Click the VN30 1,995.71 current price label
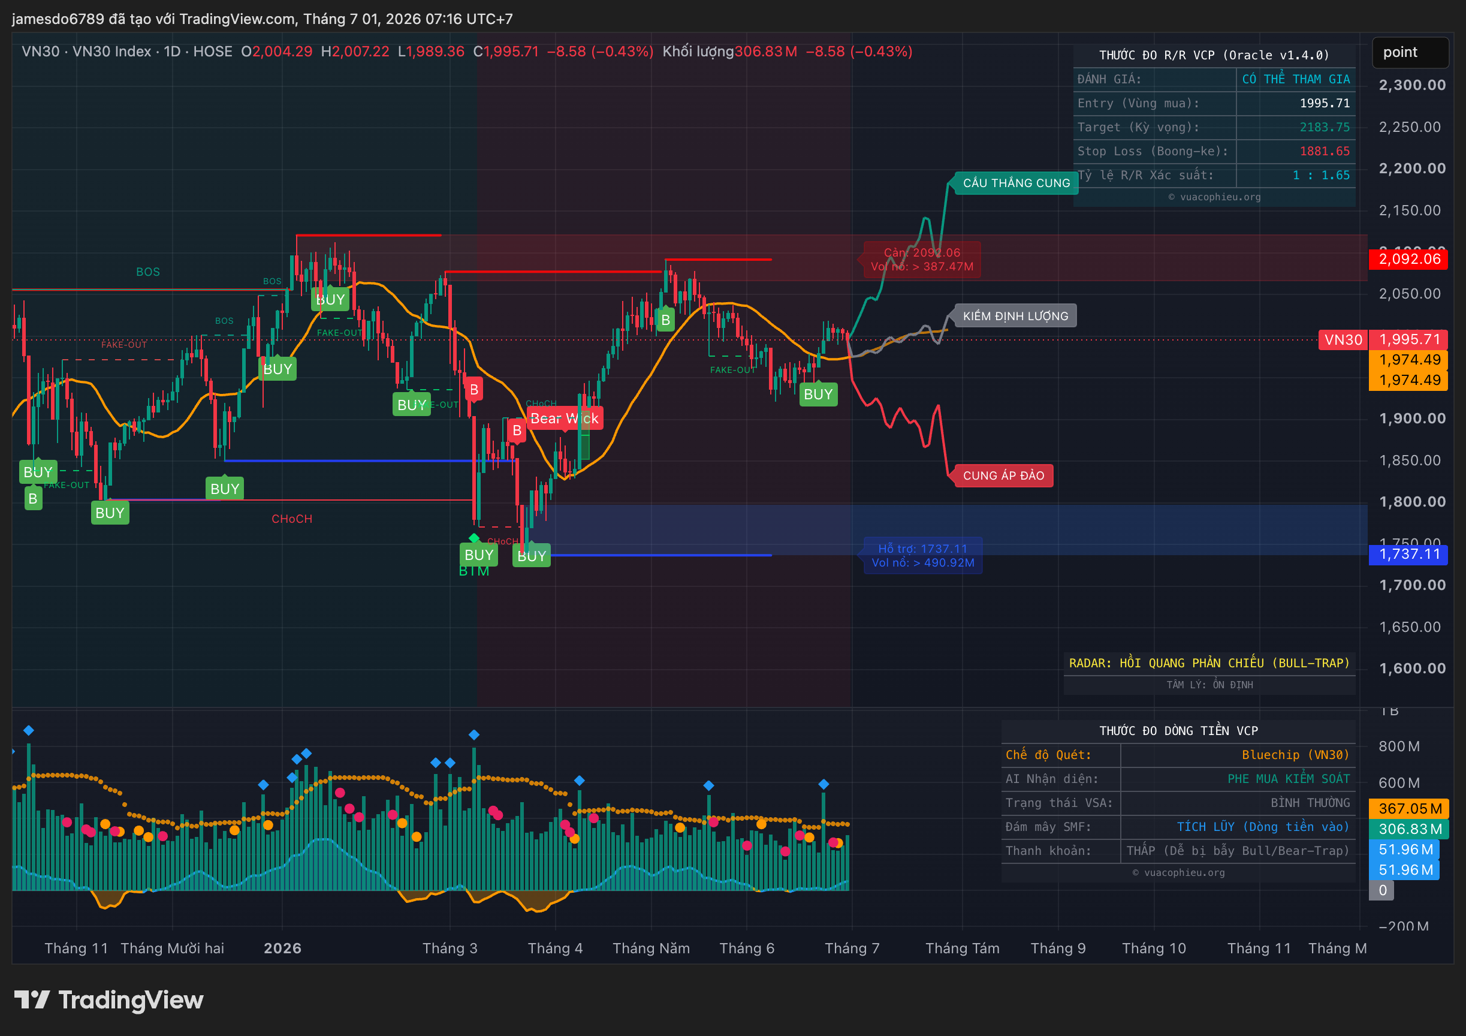 click(1382, 339)
